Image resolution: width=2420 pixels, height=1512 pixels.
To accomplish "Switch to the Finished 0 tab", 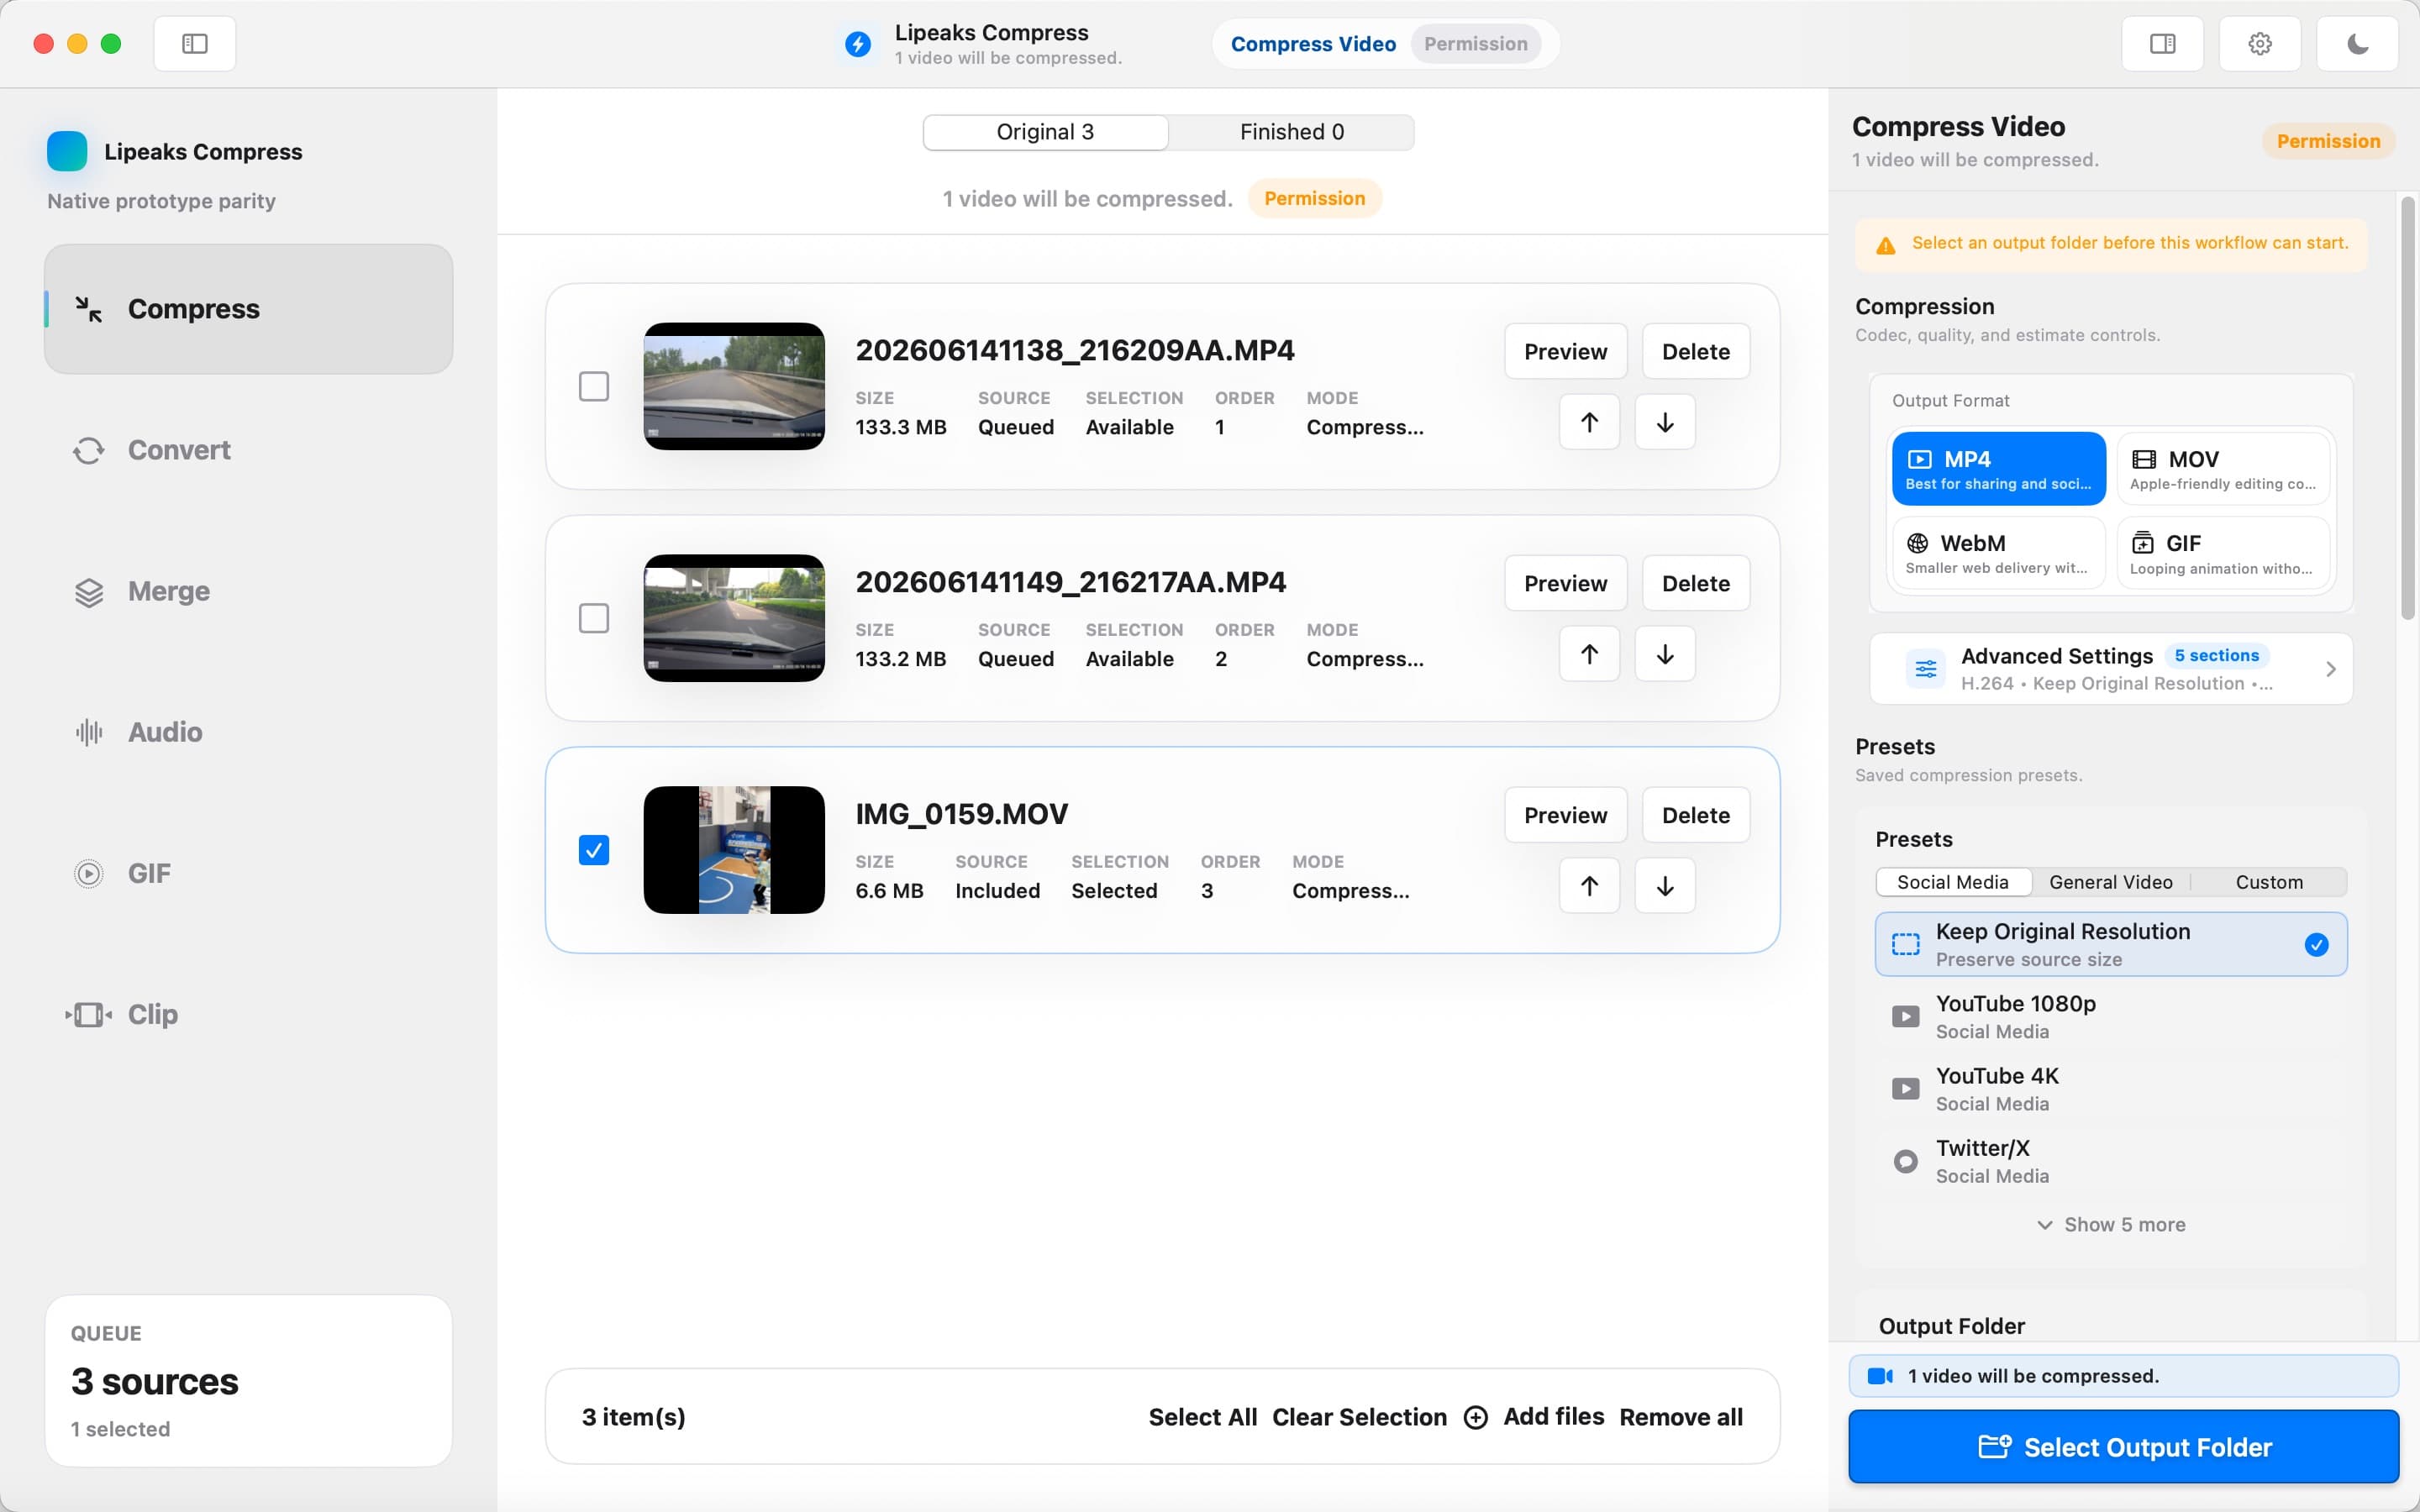I will point(1291,132).
